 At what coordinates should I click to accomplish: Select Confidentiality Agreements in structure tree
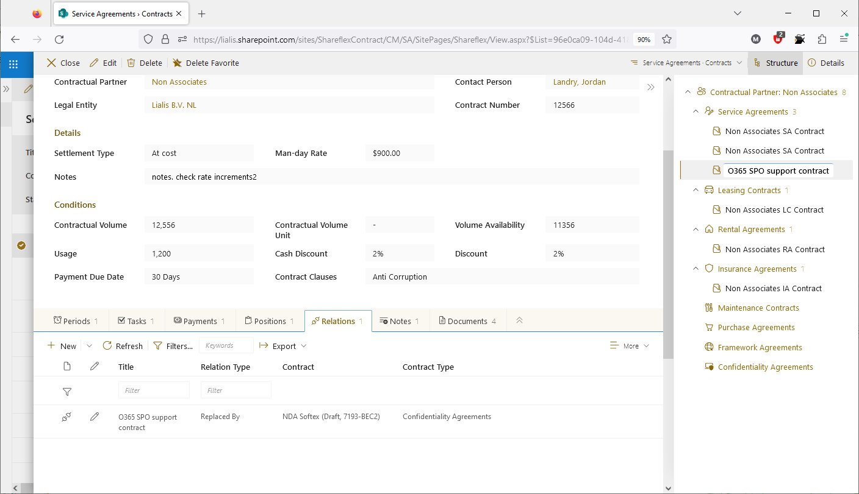click(766, 367)
